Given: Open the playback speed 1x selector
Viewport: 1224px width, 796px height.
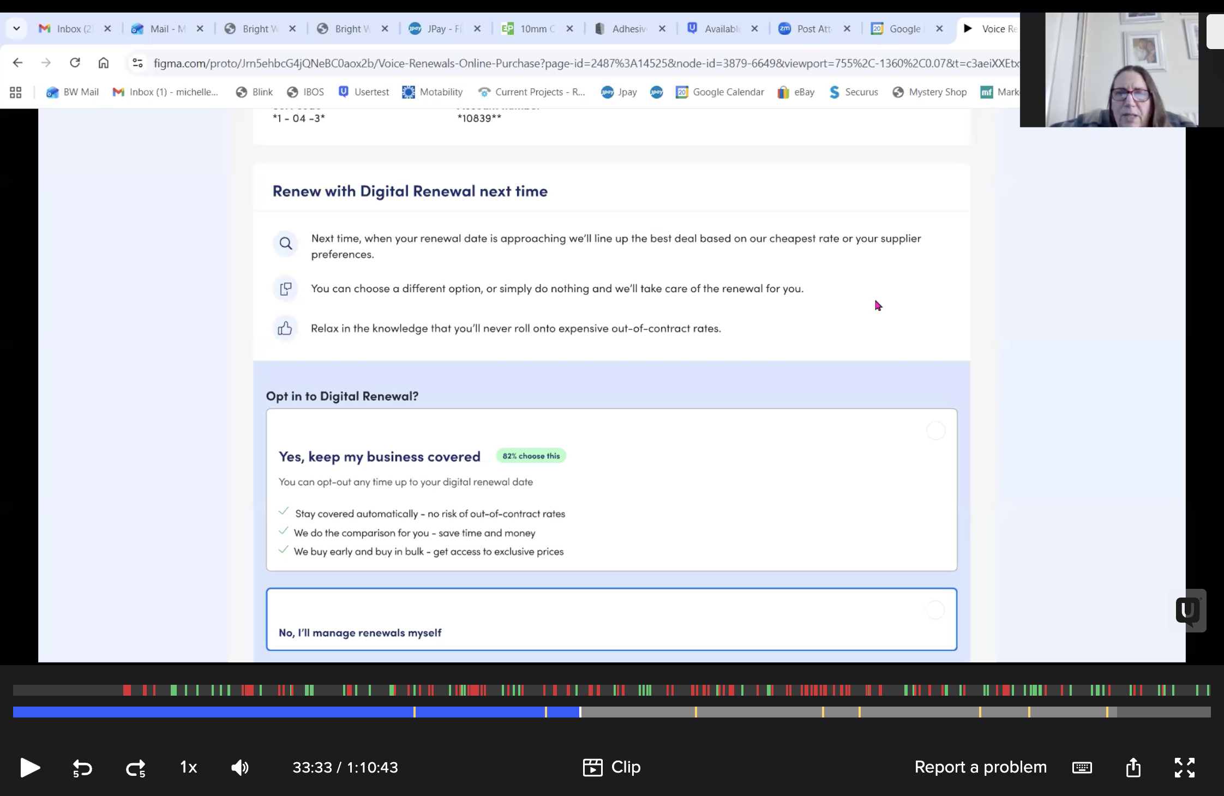Looking at the screenshot, I should click(x=189, y=767).
